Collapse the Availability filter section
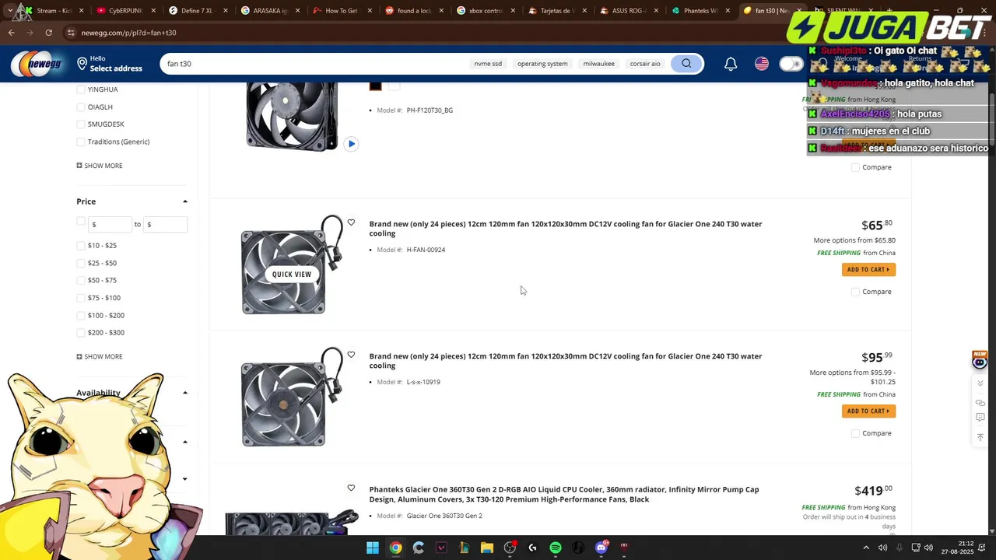996x560 pixels. tap(185, 393)
